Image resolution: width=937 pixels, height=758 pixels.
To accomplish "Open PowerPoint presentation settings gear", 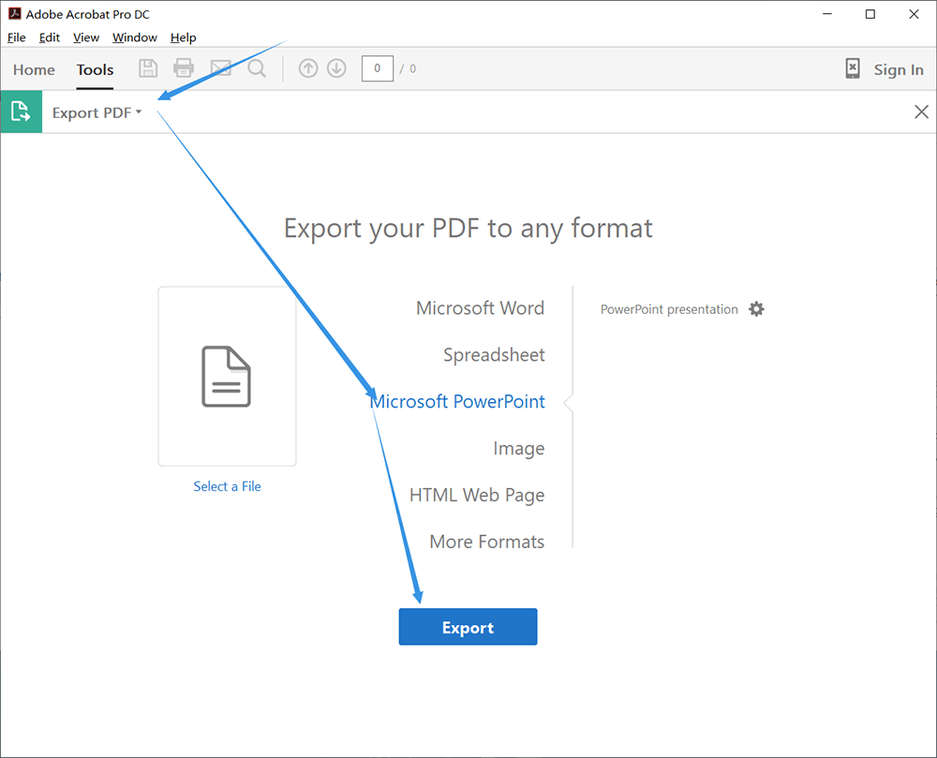I will (756, 309).
